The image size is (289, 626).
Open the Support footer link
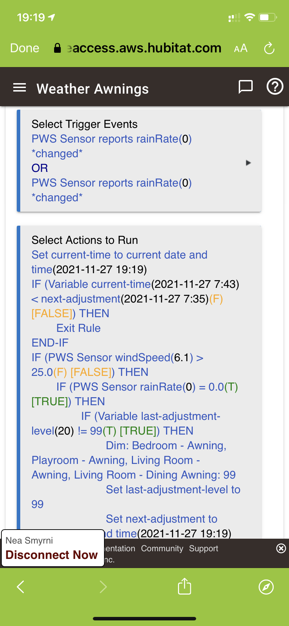pyautogui.click(x=203, y=548)
